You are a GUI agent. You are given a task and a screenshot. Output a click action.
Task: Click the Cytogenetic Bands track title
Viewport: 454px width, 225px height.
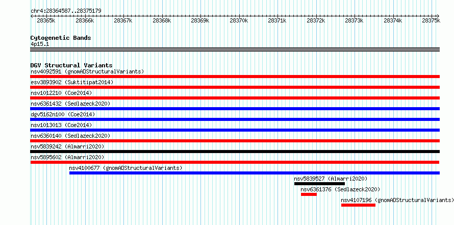(x=61, y=38)
